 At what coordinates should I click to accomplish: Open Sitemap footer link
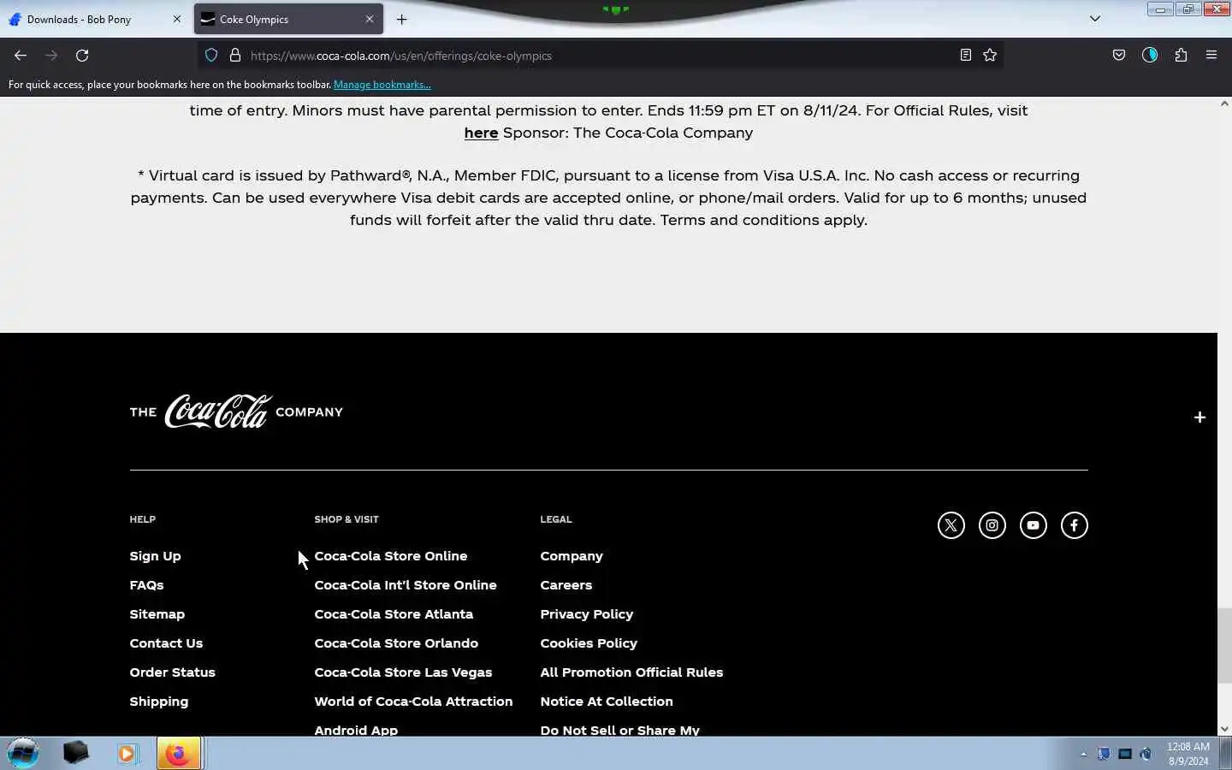[157, 614]
